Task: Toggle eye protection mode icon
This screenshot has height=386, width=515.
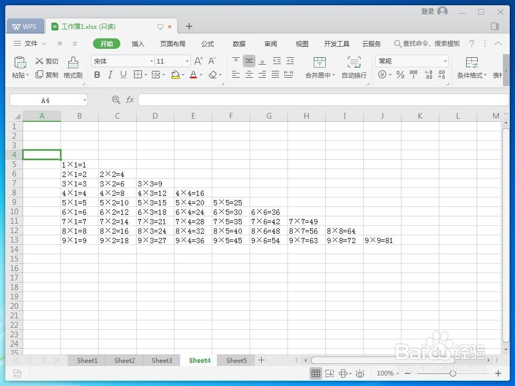Action: point(360,373)
